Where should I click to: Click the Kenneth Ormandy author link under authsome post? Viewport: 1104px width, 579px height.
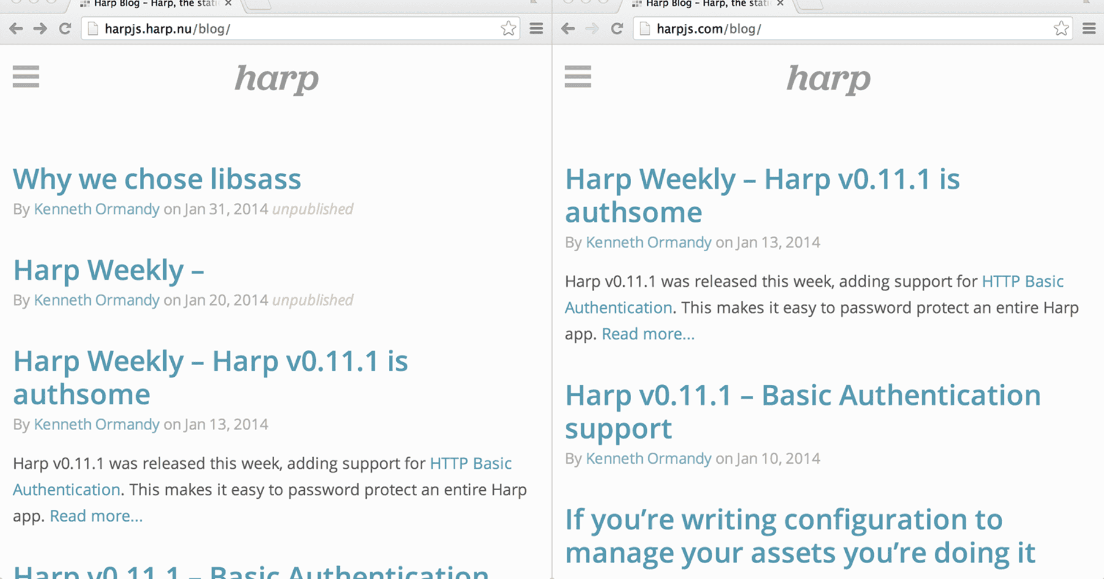pos(648,241)
